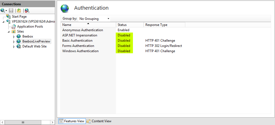Select the Windows Authentication row

tap(80, 51)
